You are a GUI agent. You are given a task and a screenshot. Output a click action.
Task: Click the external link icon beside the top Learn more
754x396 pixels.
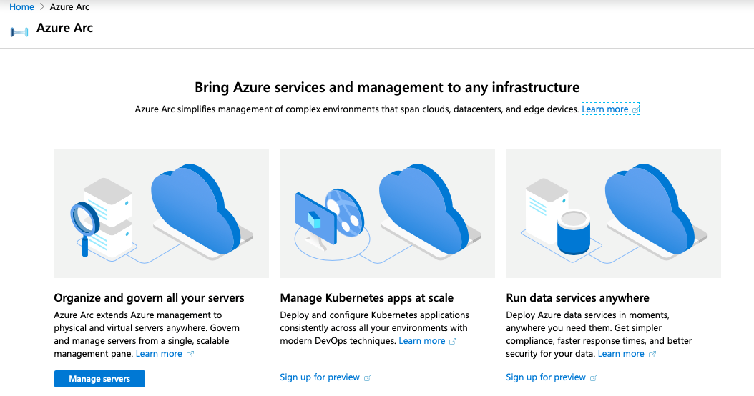(x=635, y=109)
